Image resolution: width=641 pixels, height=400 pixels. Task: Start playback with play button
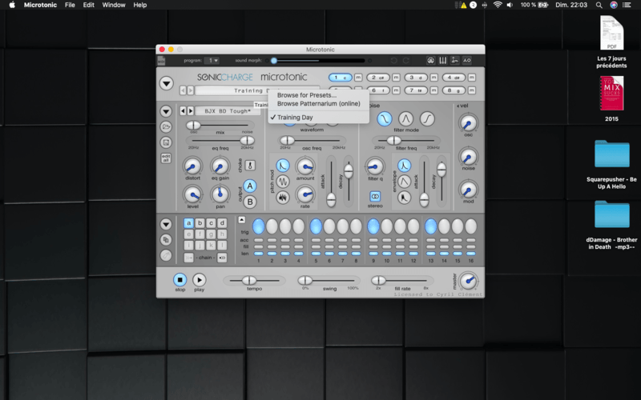coord(199,279)
